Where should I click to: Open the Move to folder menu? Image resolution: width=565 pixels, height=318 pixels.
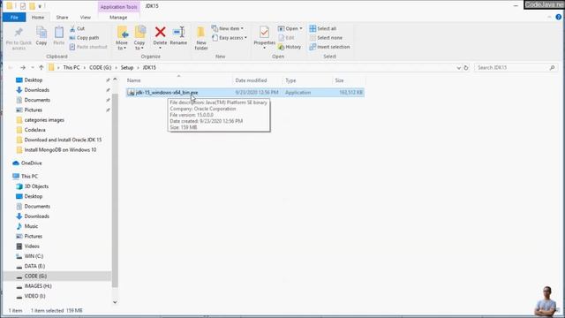tap(122, 38)
